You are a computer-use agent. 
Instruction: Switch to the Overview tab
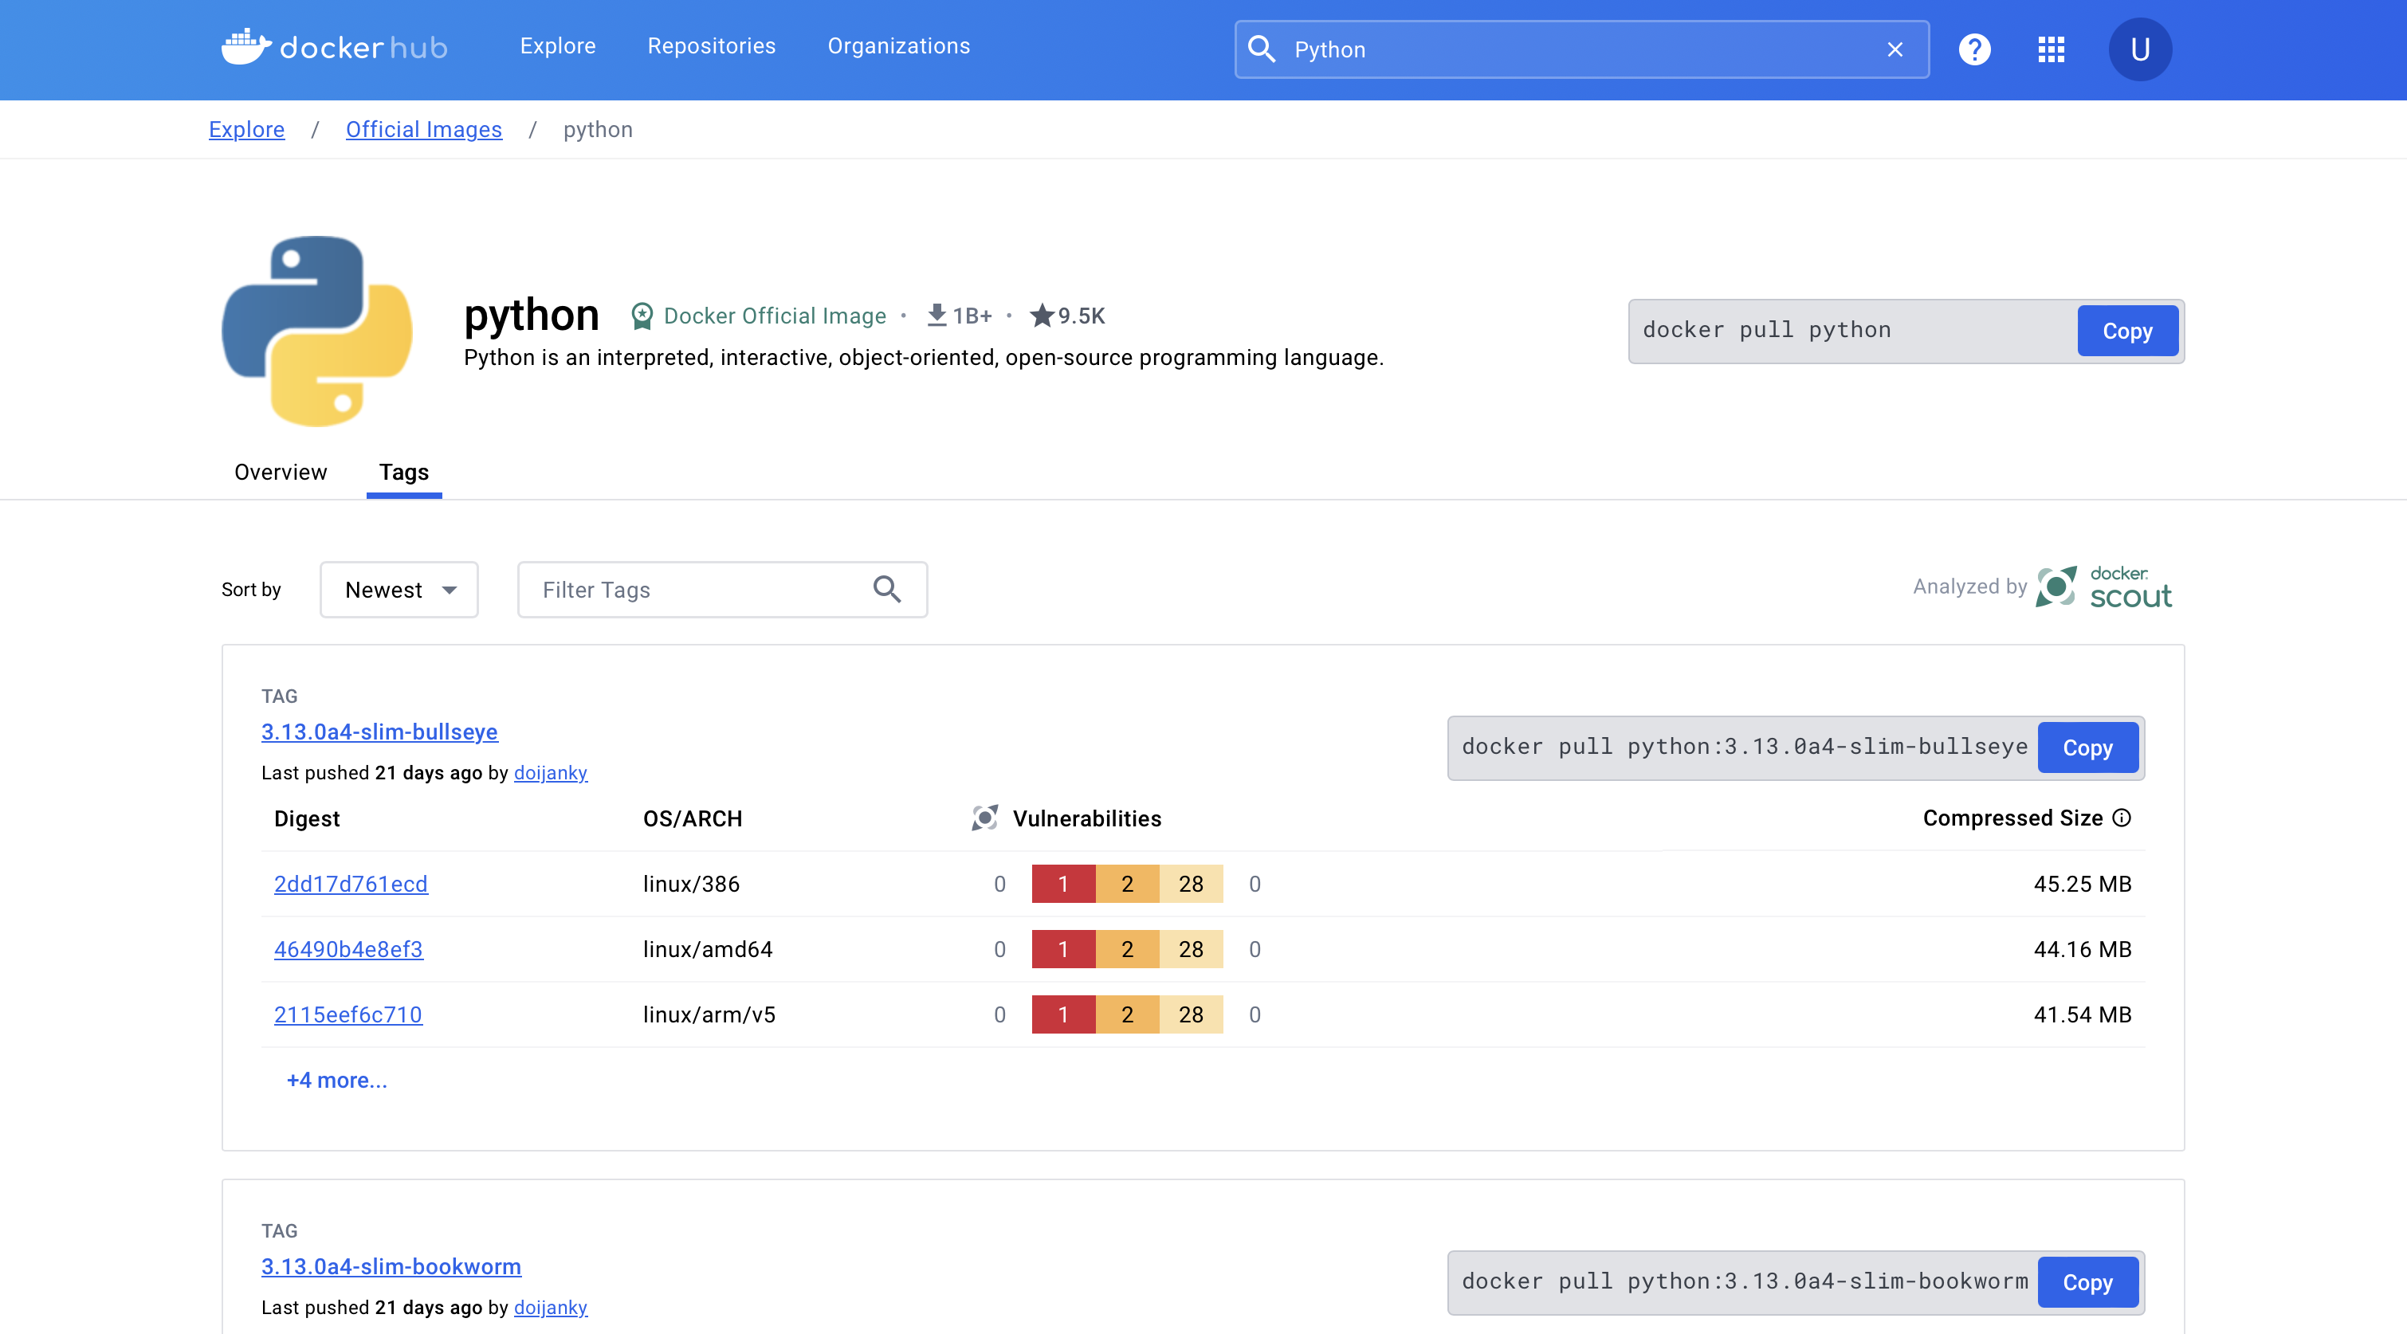tap(281, 472)
